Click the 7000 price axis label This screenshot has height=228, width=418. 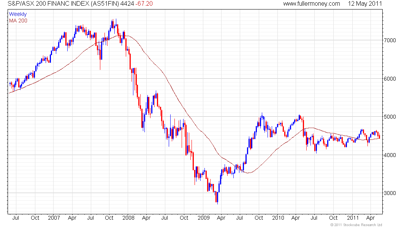[390, 41]
